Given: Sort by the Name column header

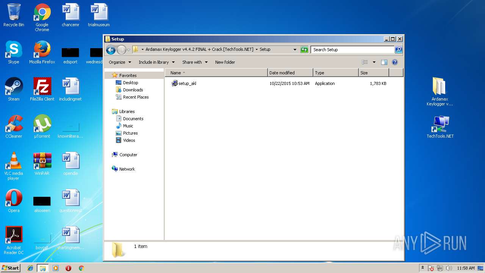Looking at the screenshot, I should [216, 73].
